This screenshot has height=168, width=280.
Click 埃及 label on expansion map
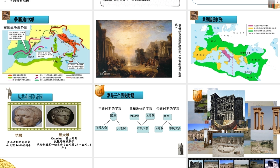tap(249, 78)
